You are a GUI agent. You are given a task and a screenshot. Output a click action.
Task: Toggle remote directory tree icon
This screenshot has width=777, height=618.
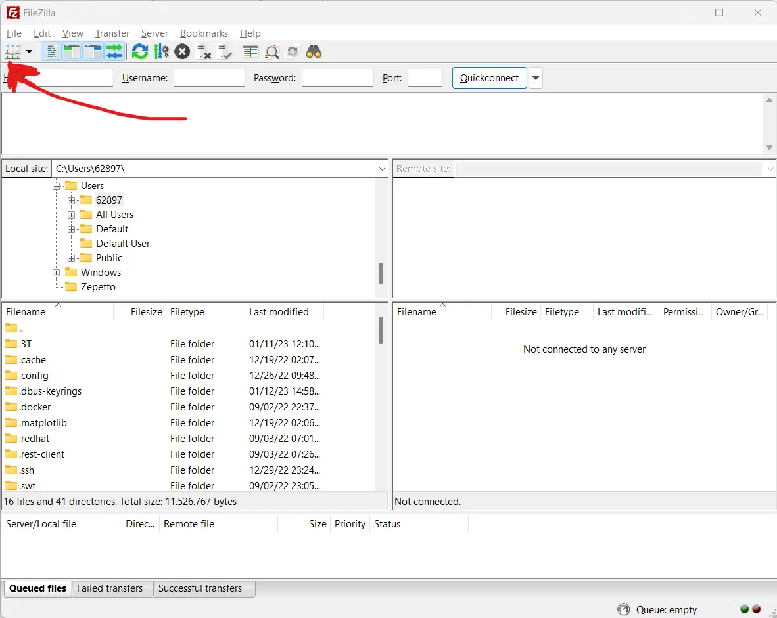[93, 51]
